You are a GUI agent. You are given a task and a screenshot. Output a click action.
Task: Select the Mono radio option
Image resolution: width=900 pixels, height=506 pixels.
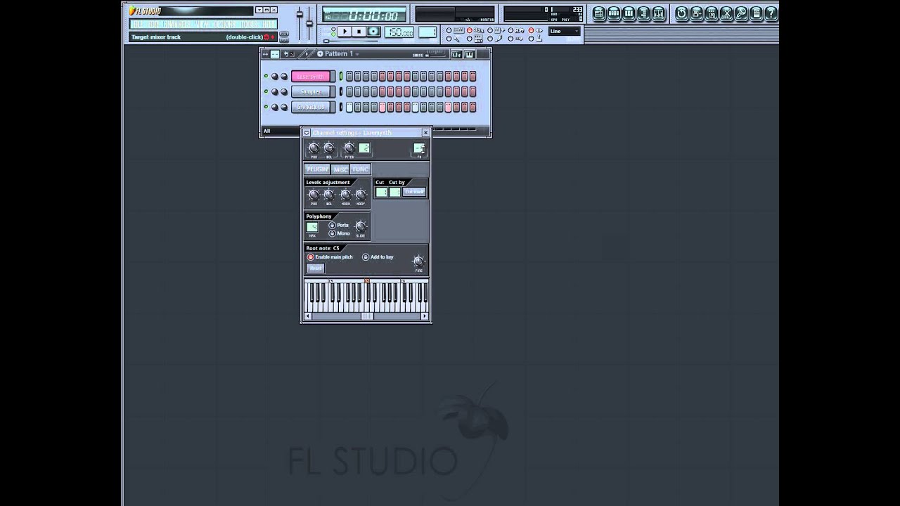332,233
